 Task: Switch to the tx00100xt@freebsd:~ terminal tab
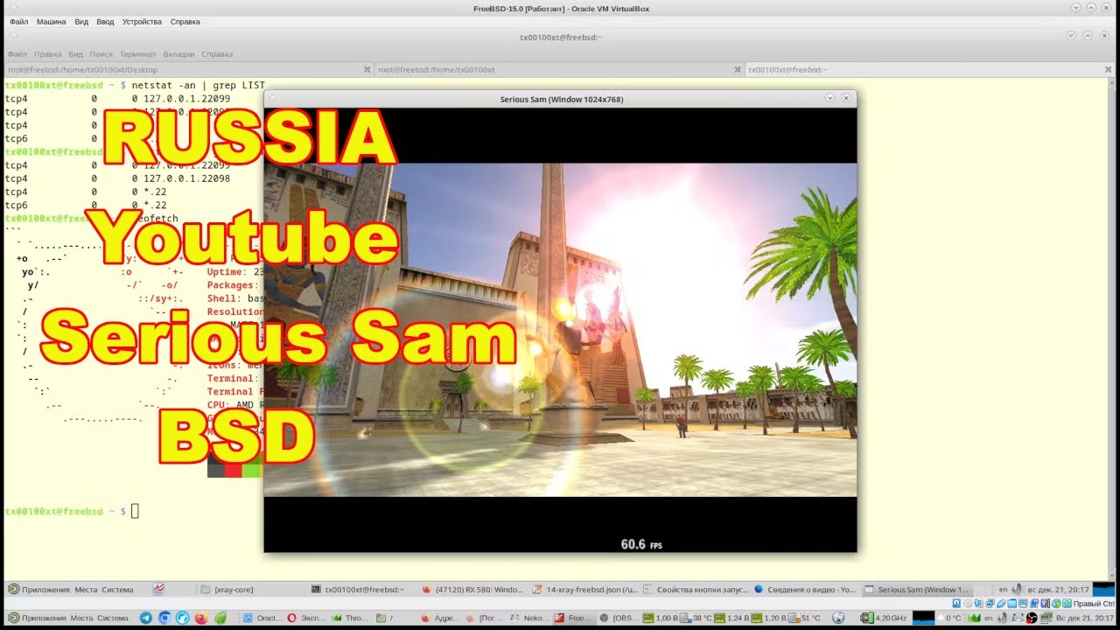click(x=929, y=69)
